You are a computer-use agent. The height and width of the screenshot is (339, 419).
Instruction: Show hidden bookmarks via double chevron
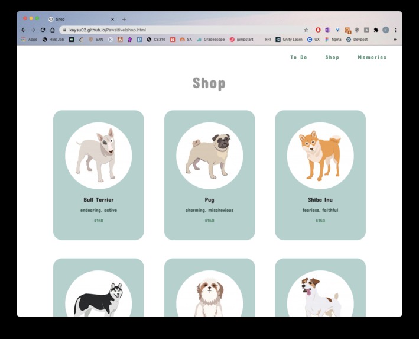[x=395, y=40]
